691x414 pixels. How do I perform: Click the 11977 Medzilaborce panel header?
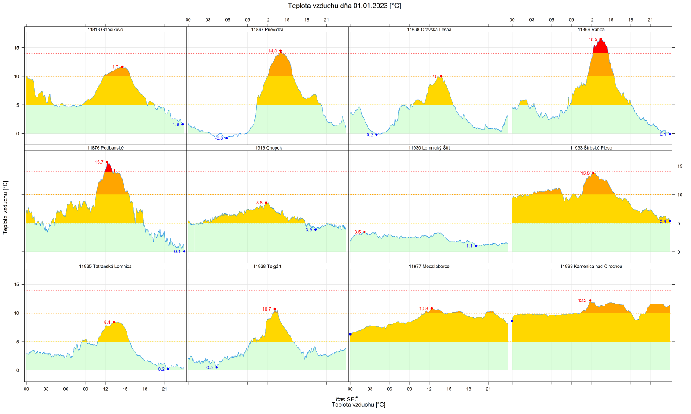[429, 267]
